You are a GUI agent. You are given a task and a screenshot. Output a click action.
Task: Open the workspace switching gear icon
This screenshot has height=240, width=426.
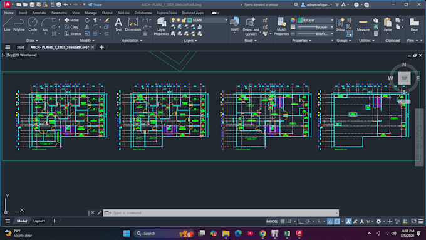(378, 221)
